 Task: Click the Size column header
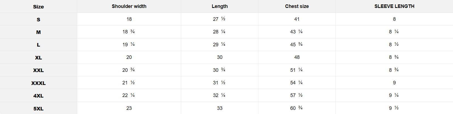(x=38, y=7)
